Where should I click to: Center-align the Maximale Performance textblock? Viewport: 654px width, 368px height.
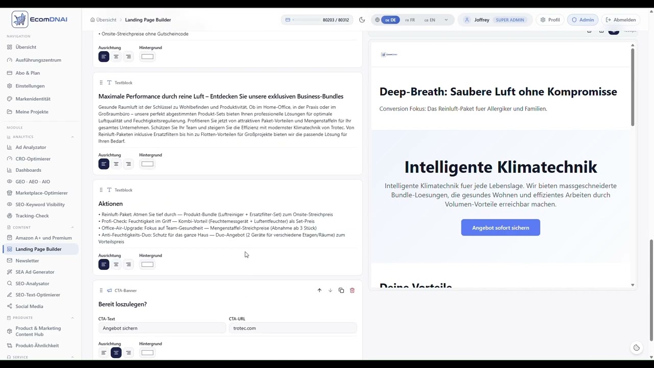[116, 164]
